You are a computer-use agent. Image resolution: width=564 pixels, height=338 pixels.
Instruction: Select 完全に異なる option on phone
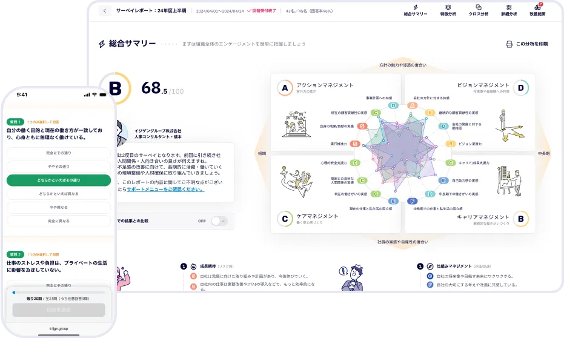click(59, 221)
